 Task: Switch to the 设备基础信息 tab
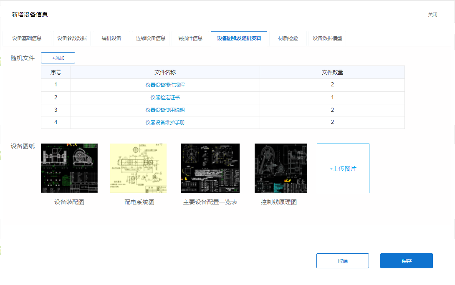27,38
